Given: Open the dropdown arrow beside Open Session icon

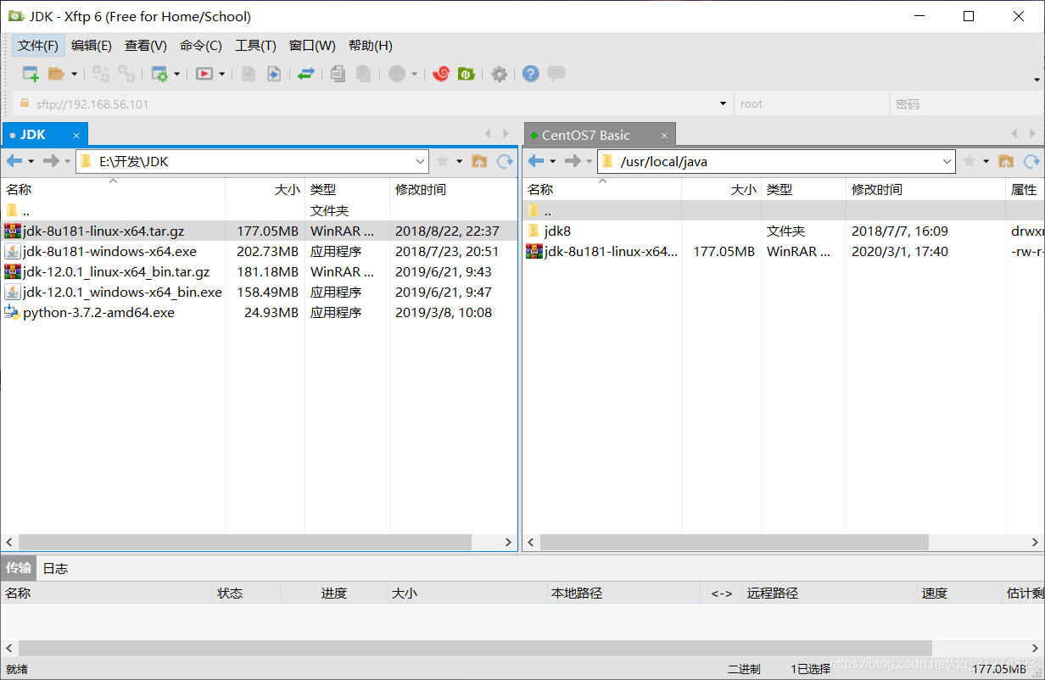Looking at the screenshot, I should (x=74, y=74).
